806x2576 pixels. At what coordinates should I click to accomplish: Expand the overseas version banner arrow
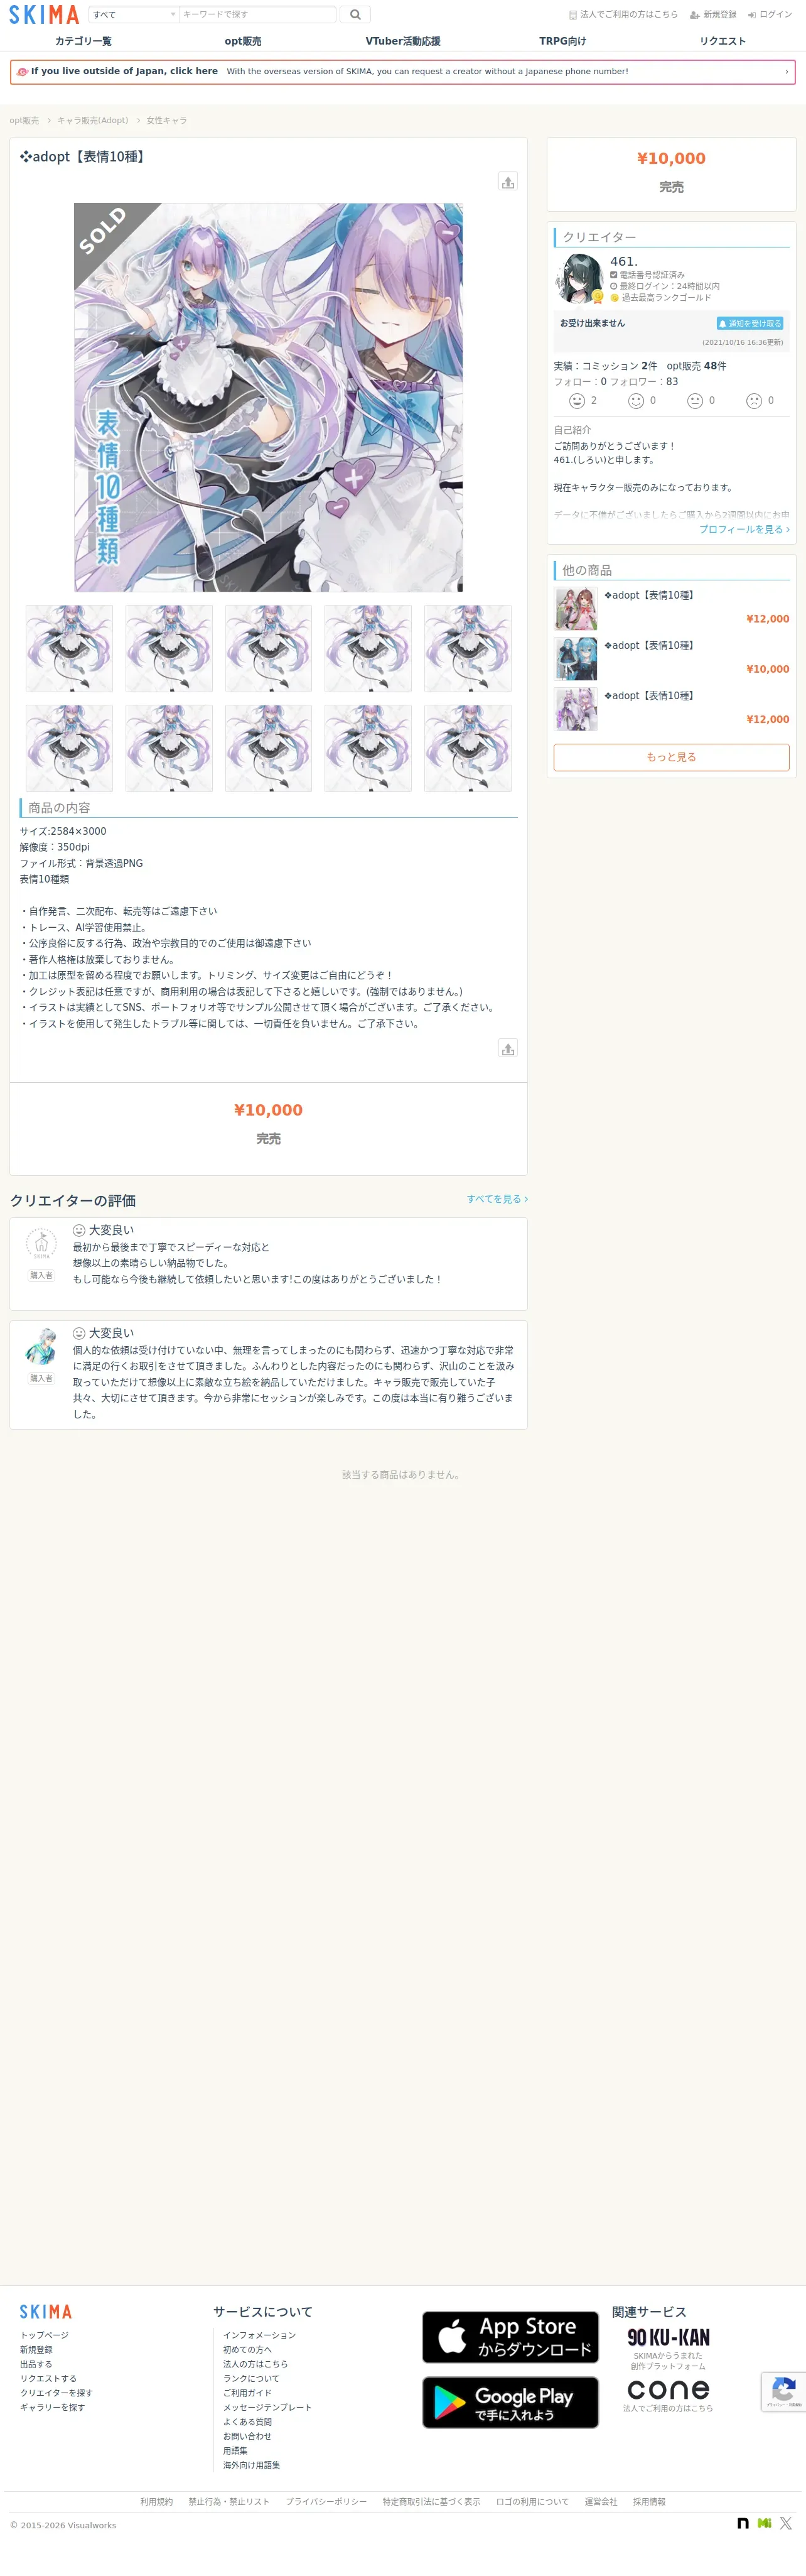(786, 72)
